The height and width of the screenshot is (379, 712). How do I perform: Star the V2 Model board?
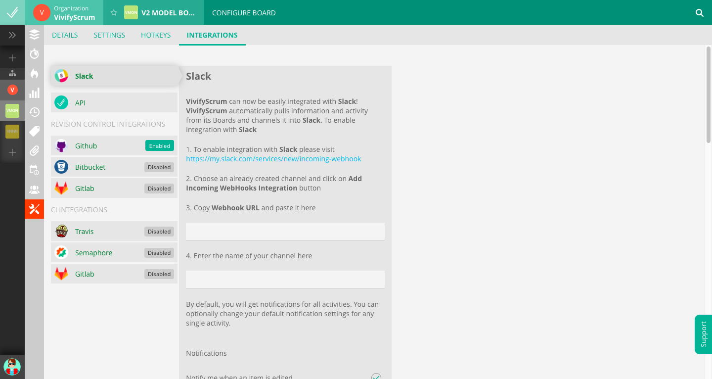click(114, 13)
